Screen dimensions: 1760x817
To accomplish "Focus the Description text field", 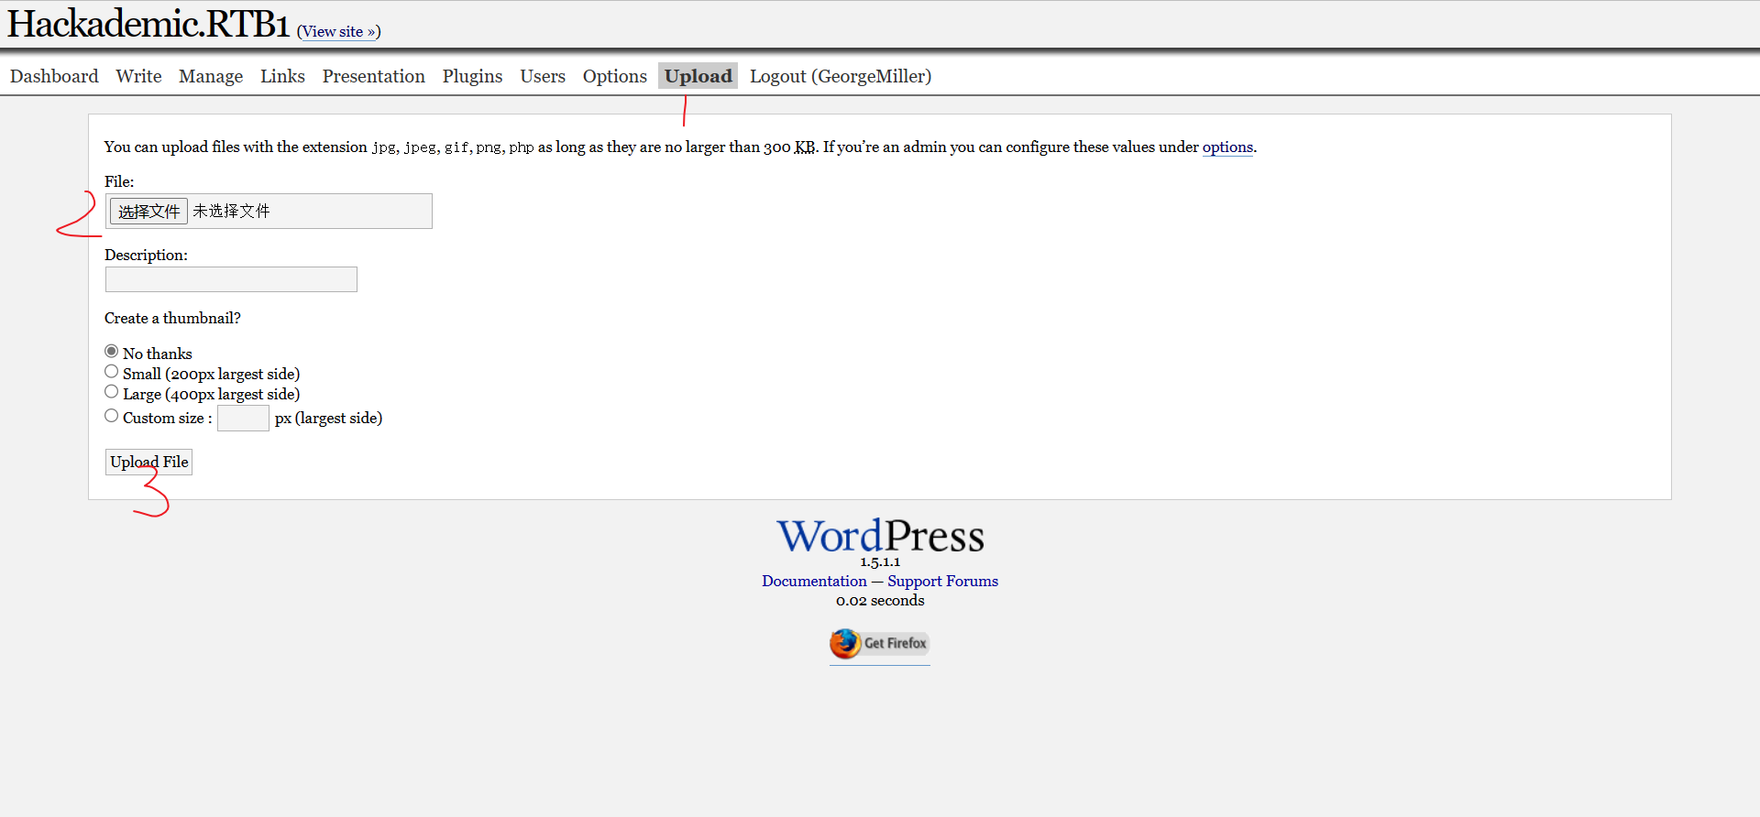I will [x=231, y=279].
